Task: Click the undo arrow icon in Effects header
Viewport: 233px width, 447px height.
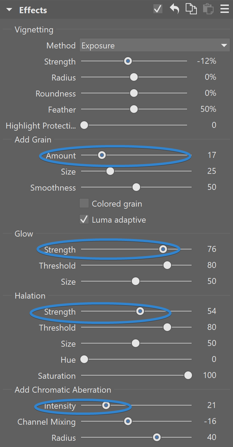Action: tap(174, 9)
